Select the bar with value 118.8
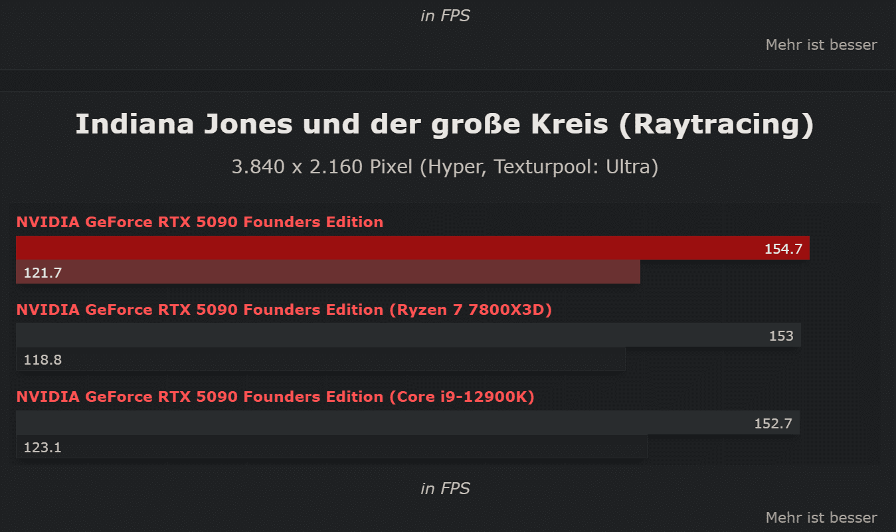This screenshot has width=896, height=532. pos(321,359)
